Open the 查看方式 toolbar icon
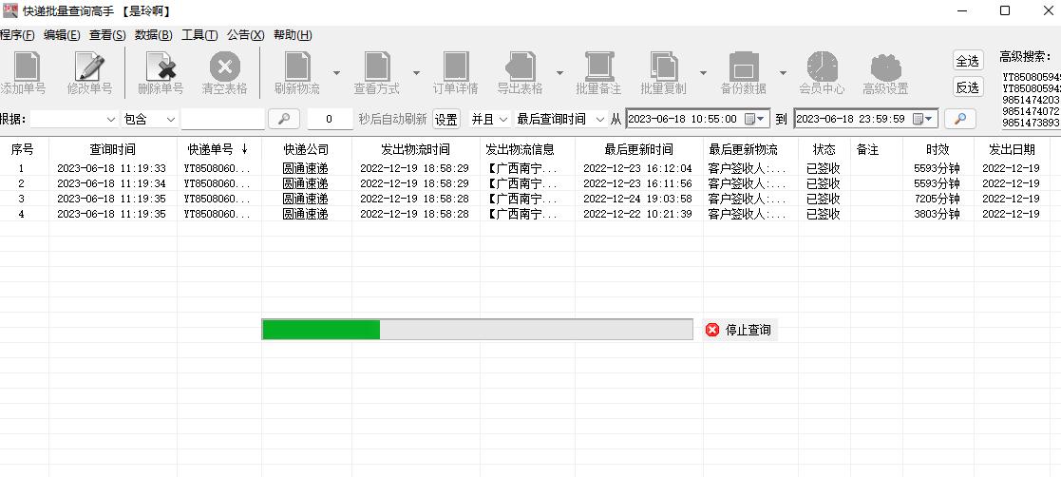This screenshot has height=477, width=1061. [377, 67]
